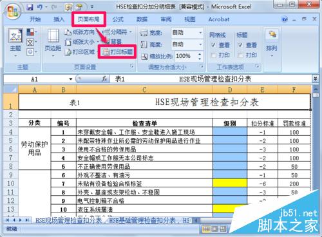Select cell 未贴有设备检验合格标签
322x237 pixels.
click(144, 184)
